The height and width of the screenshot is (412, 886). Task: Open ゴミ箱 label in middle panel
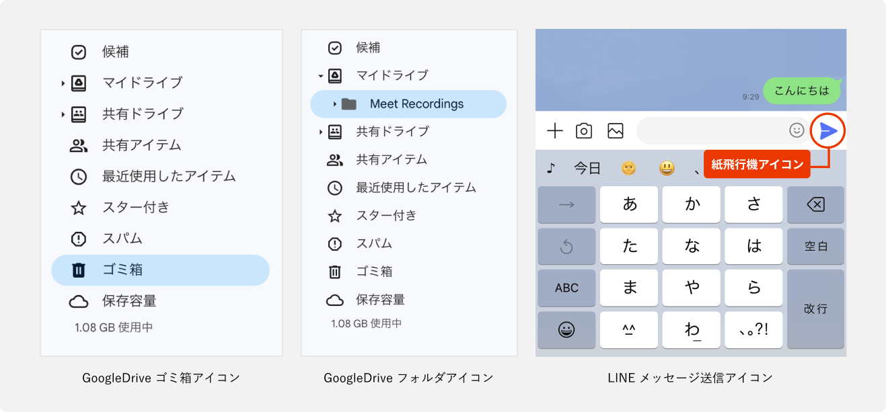pos(375,272)
